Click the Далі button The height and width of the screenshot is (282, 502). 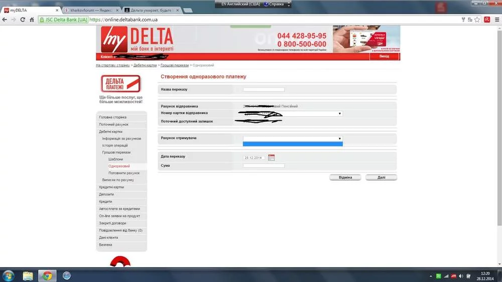click(x=381, y=177)
